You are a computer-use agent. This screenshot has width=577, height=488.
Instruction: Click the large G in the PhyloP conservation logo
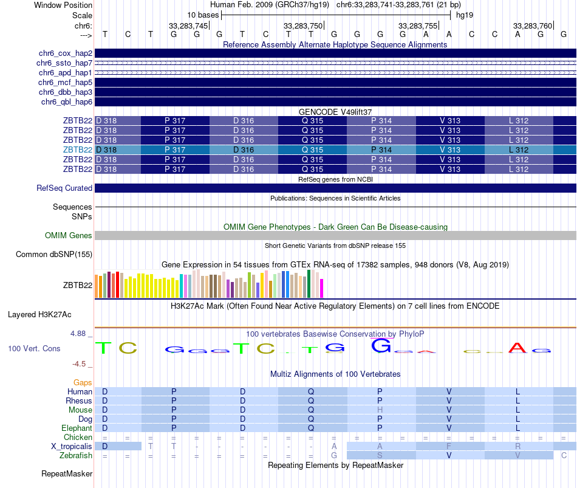coord(381,345)
